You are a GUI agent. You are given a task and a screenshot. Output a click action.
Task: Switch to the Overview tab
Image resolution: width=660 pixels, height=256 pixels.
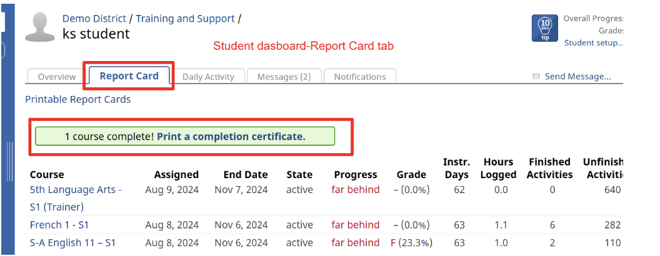pyautogui.click(x=57, y=77)
